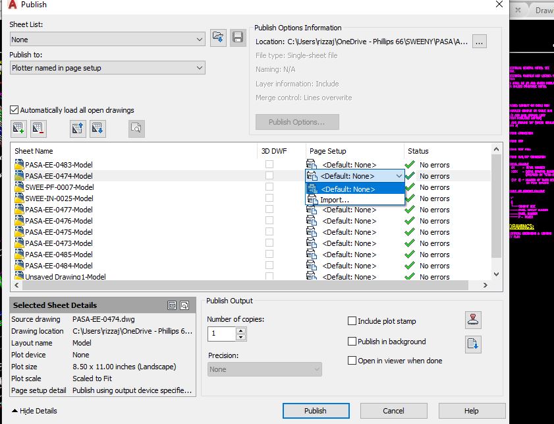Move the selected sheet up the list
Image resolution: width=554 pixels, height=424 pixels.
[77, 128]
